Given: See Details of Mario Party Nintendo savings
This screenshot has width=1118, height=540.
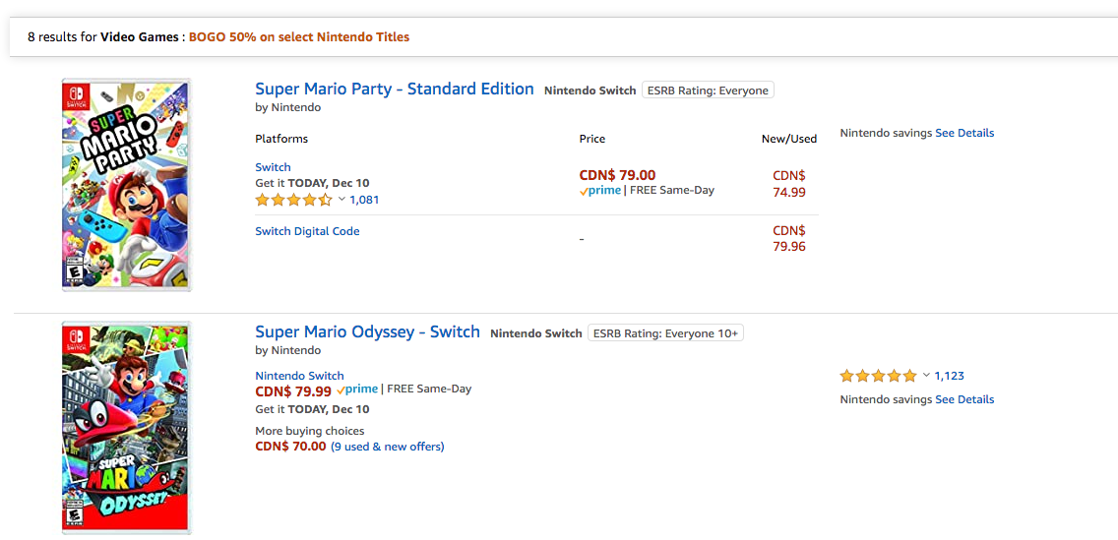Looking at the screenshot, I should click(964, 133).
